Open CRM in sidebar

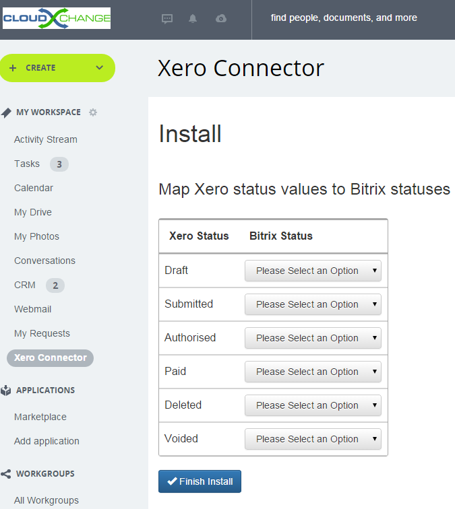(25, 285)
